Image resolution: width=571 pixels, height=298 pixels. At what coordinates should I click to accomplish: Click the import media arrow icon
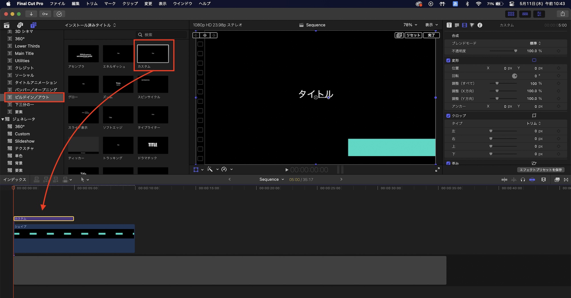[31, 14]
